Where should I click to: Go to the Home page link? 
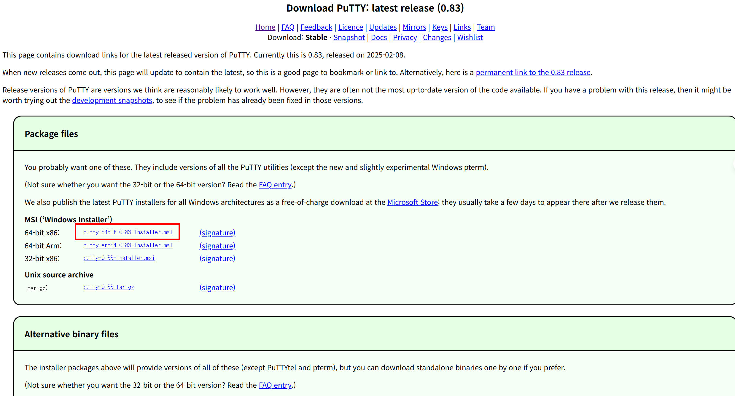(x=265, y=27)
